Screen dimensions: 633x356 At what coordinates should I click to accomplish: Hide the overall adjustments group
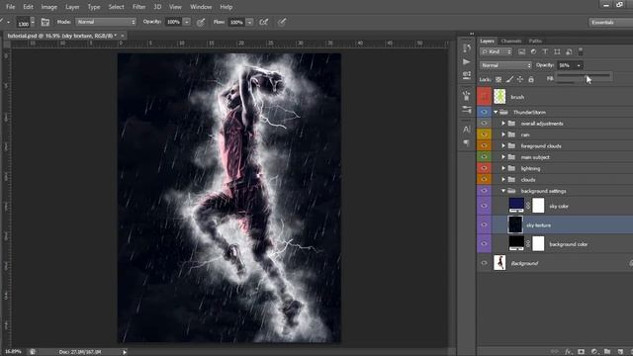pyautogui.click(x=484, y=123)
